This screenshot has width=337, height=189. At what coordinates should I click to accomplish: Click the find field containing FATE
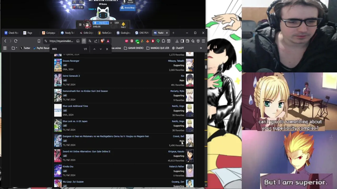(x=67, y=49)
